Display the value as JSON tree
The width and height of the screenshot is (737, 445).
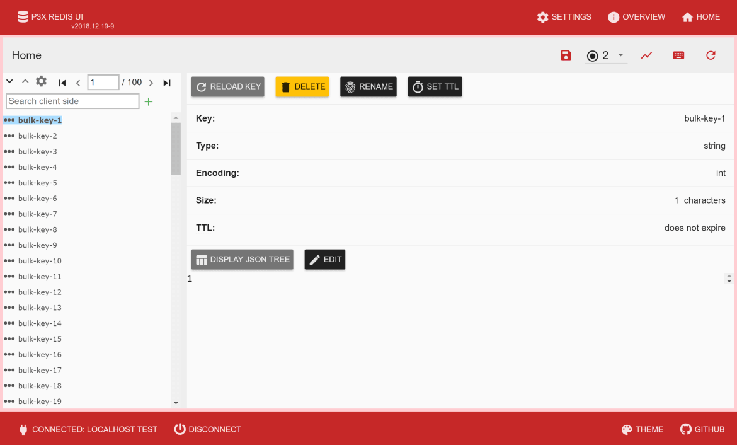(242, 259)
